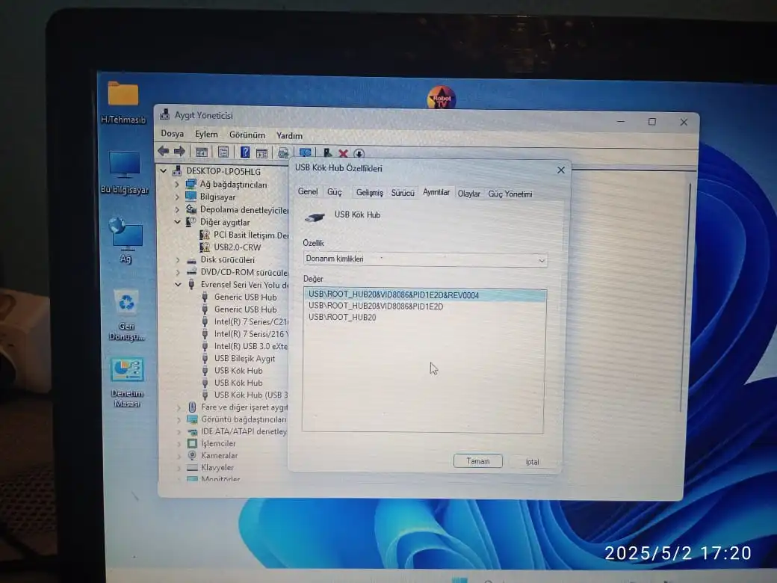Screen dimensions: 777x583
Task: Click the Disk sürücüleri category icon
Action: click(192, 260)
